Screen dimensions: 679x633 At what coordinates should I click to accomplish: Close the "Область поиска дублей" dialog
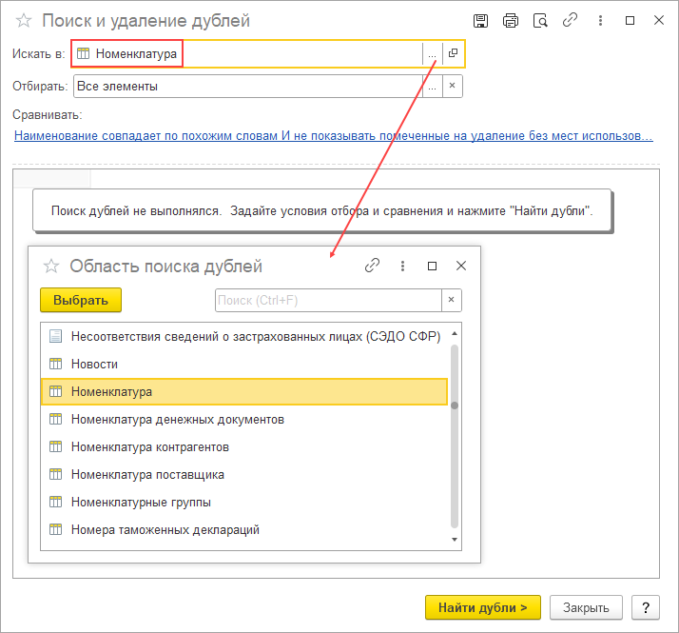point(461,266)
